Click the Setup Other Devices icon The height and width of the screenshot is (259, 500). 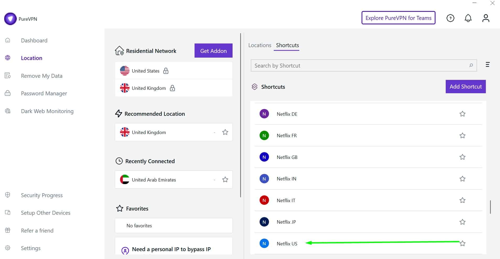click(8, 213)
